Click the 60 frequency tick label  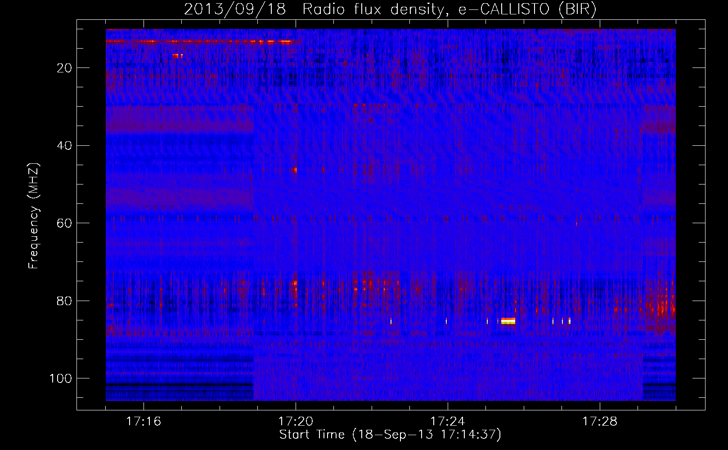tap(64, 223)
